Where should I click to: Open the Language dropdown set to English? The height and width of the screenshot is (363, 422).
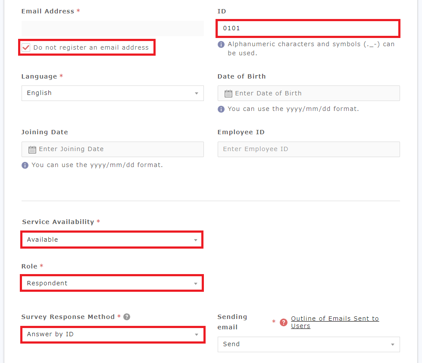(112, 93)
